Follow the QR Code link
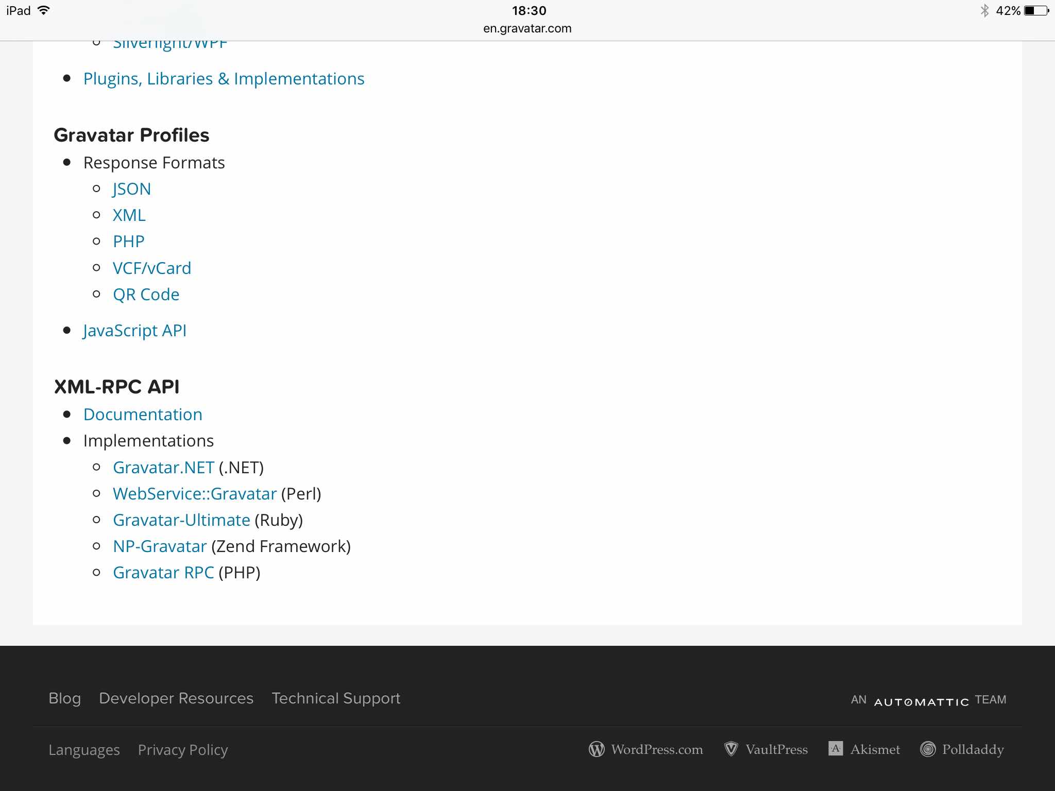Image resolution: width=1055 pixels, height=791 pixels. [x=146, y=295]
